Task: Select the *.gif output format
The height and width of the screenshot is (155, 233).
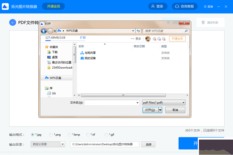Action: (106, 135)
